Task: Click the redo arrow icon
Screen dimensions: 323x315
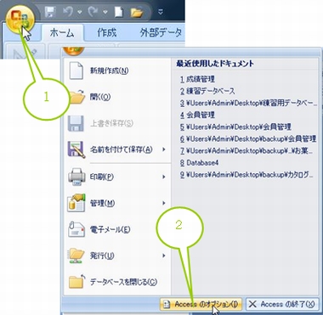Action: coord(93,12)
